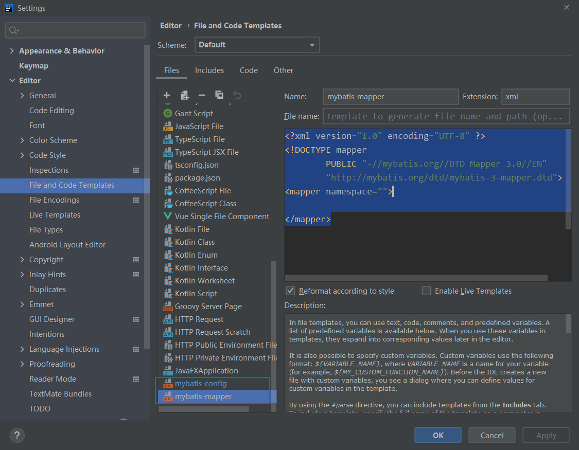Click the Create Template plus icon
This screenshot has height=450, width=579.
pos(167,96)
